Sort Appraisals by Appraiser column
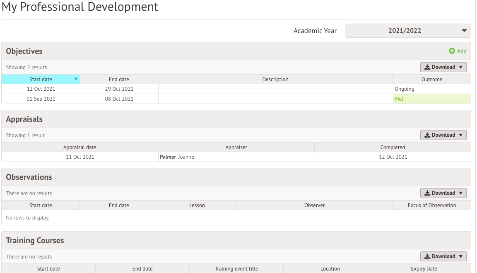 [x=236, y=147]
